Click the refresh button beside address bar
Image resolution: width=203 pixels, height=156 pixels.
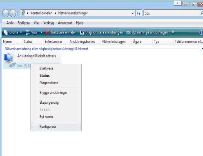point(138,13)
